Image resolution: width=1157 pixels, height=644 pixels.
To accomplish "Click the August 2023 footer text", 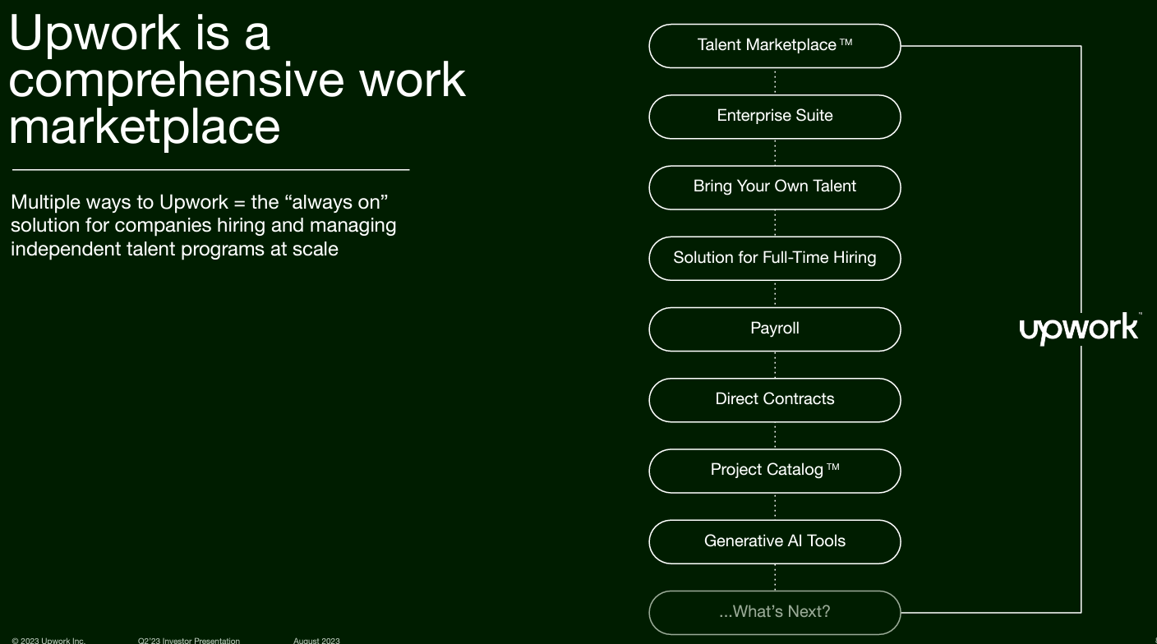I will click(x=316, y=640).
